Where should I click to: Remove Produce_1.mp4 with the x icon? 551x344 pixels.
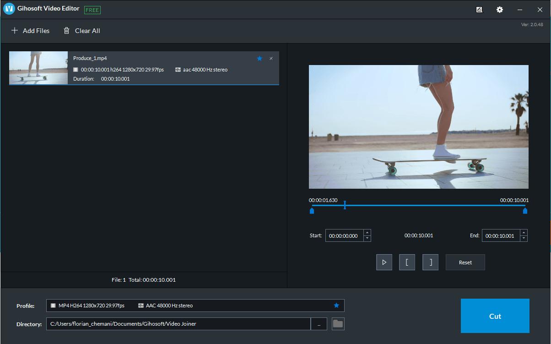(x=271, y=59)
